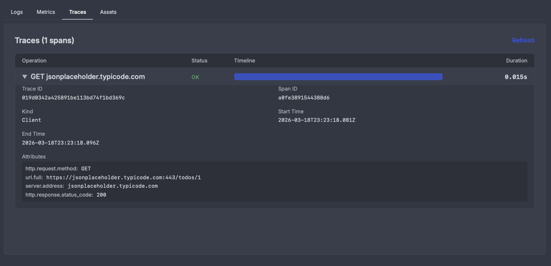This screenshot has width=551, height=266.
Task: Select the OK status indicator
Action: click(x=195, y=77)
